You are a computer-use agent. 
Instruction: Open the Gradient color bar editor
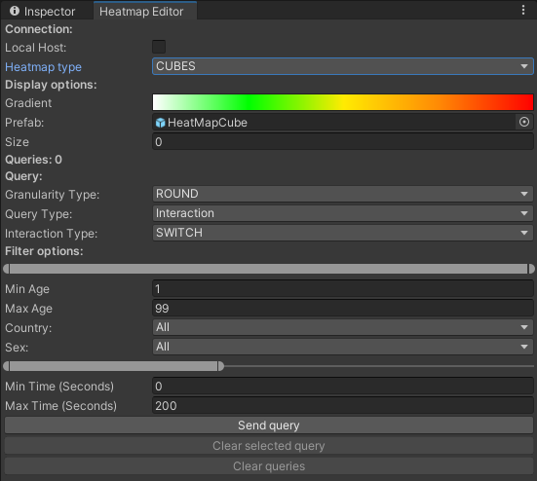pos(343,102)
